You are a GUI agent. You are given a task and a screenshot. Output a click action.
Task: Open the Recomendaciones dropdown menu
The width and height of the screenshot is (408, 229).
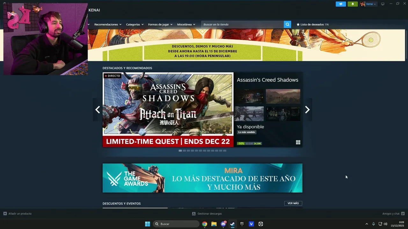[108, 24]
